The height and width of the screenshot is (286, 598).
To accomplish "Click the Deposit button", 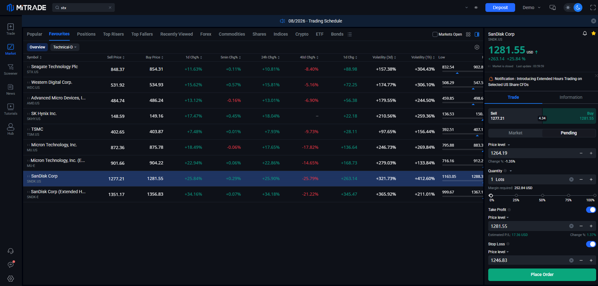I will tap(500, 8).
